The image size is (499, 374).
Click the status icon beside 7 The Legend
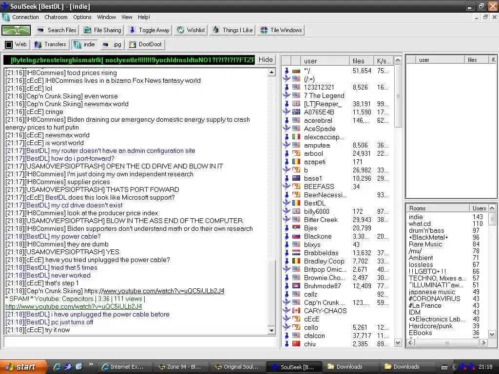pyautogui.click(x=287, y=95)
